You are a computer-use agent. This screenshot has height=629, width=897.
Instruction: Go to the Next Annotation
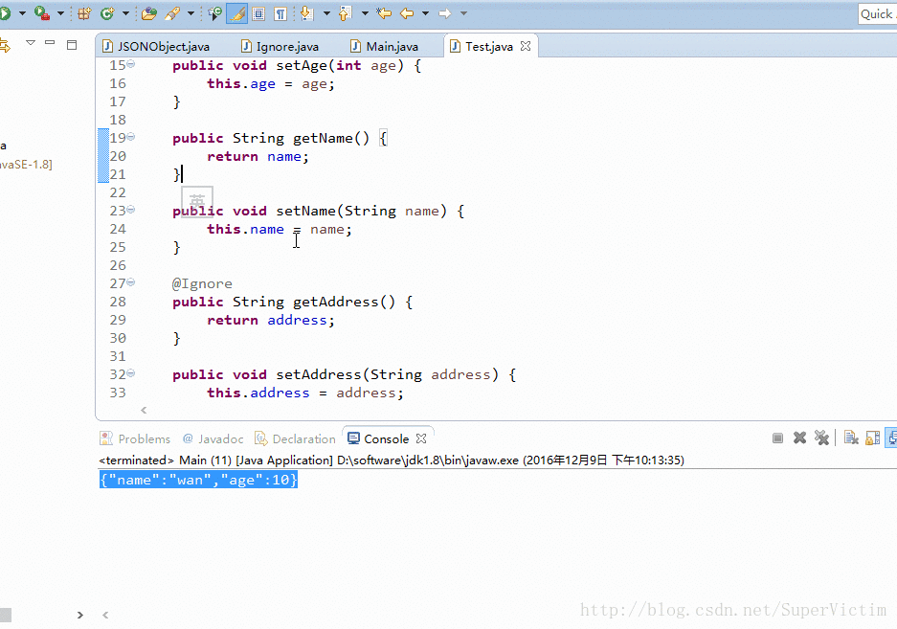(x=307, y=13)
